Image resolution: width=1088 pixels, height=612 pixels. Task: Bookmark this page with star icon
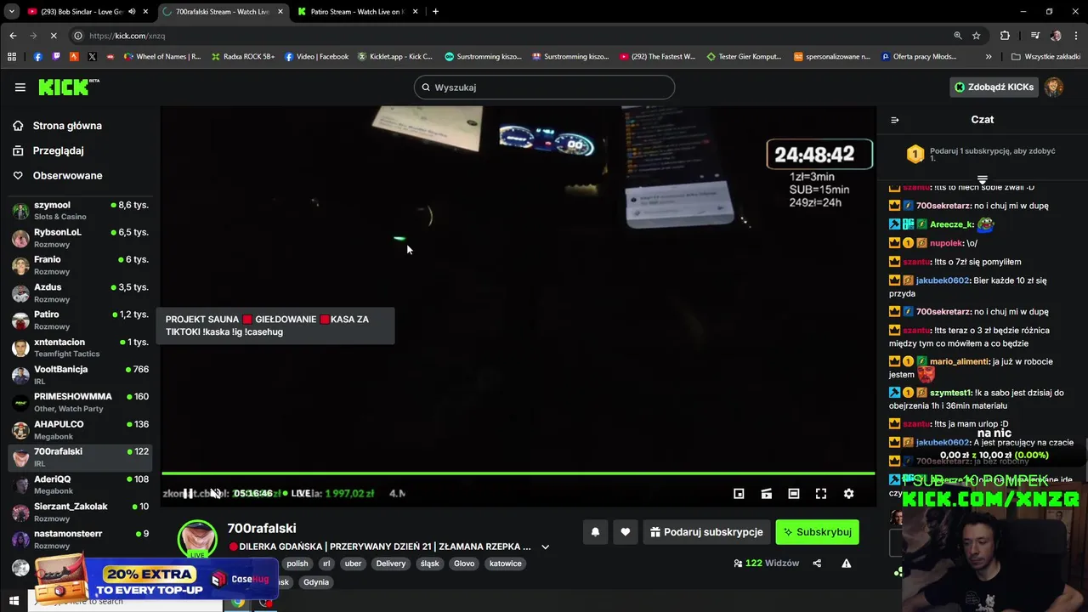(977, 36)
